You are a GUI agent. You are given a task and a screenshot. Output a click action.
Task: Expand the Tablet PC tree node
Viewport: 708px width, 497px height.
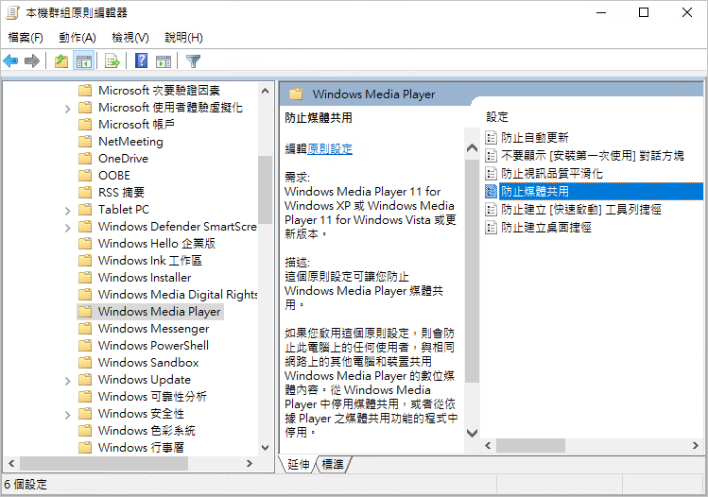[68, 211]
